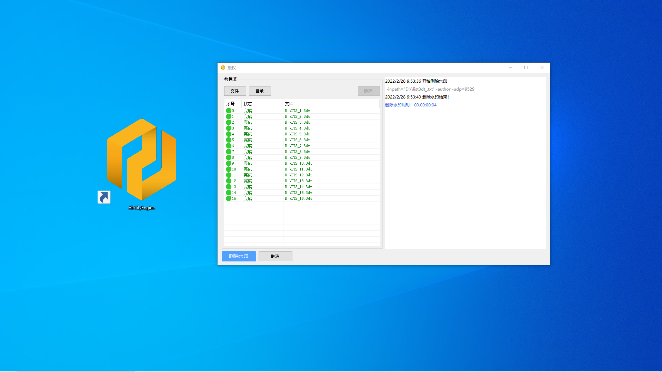Viewport: 662px width, 372px height.
Task: Select file entry D:\DTS_8.3dt
Action: click(x=297, y=152)
